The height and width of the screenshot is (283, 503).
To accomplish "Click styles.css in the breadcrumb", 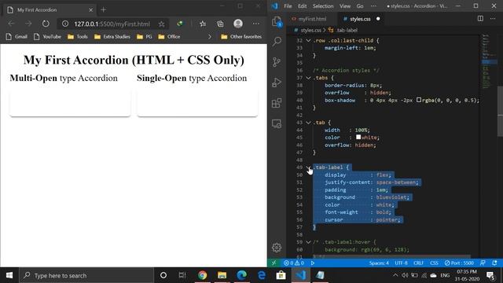I will (310, 30).
